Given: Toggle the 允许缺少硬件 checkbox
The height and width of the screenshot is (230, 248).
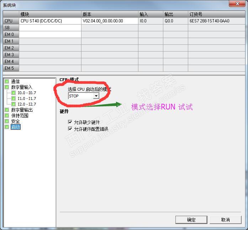Looking at the screenshot, I should 70,122.
